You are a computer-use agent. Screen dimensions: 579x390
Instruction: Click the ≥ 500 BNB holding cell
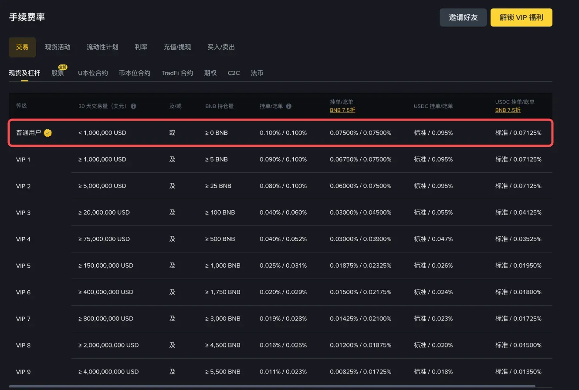(x=220, y=239)
